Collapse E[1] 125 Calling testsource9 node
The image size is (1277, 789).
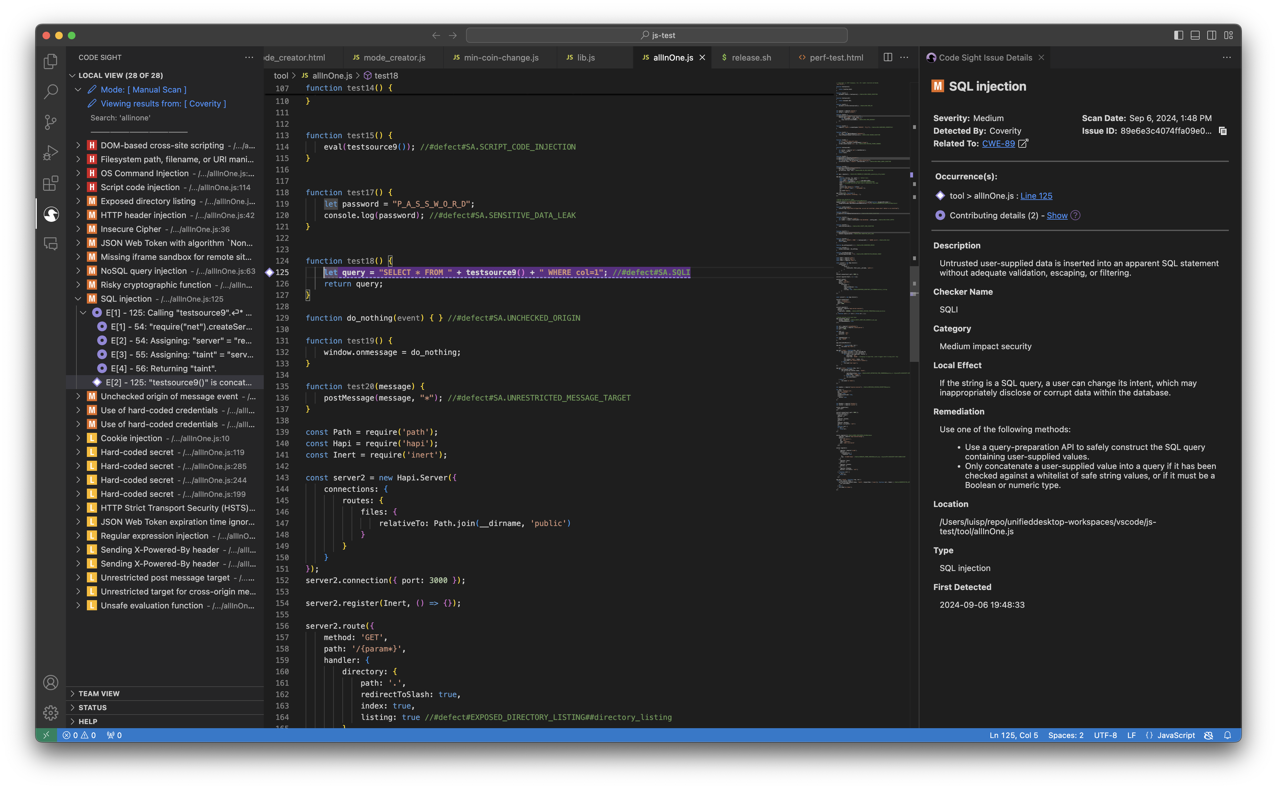(x=83, y=313)
